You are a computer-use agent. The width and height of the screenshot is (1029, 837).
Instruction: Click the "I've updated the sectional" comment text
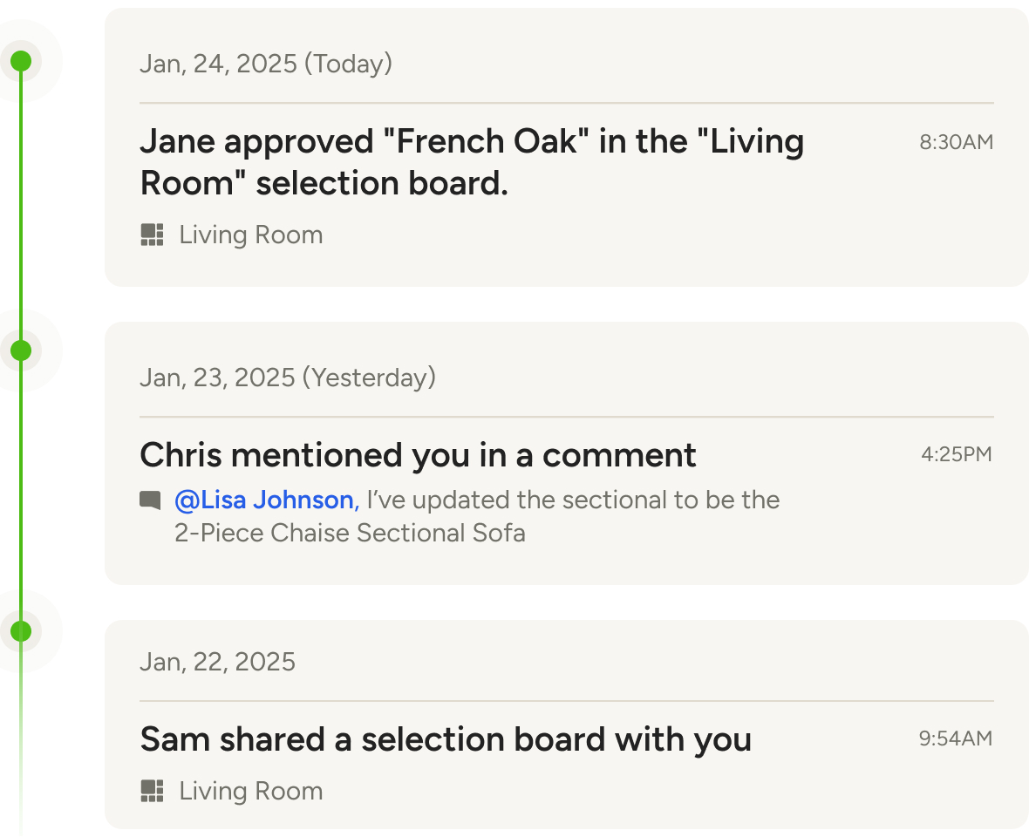(571, 500)
